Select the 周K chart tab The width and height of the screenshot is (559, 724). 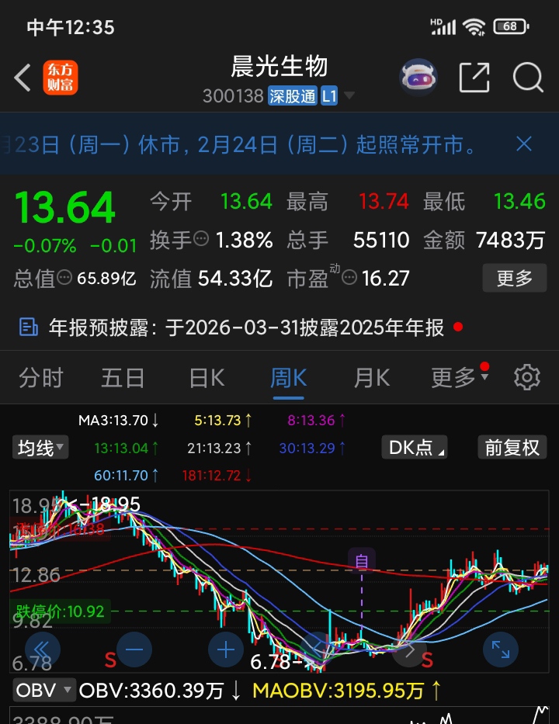click(x=288, y=378)
